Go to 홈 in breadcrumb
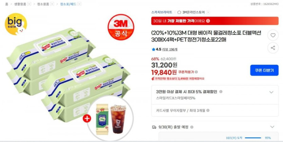283x142 pixels. [x=7, y=4]
